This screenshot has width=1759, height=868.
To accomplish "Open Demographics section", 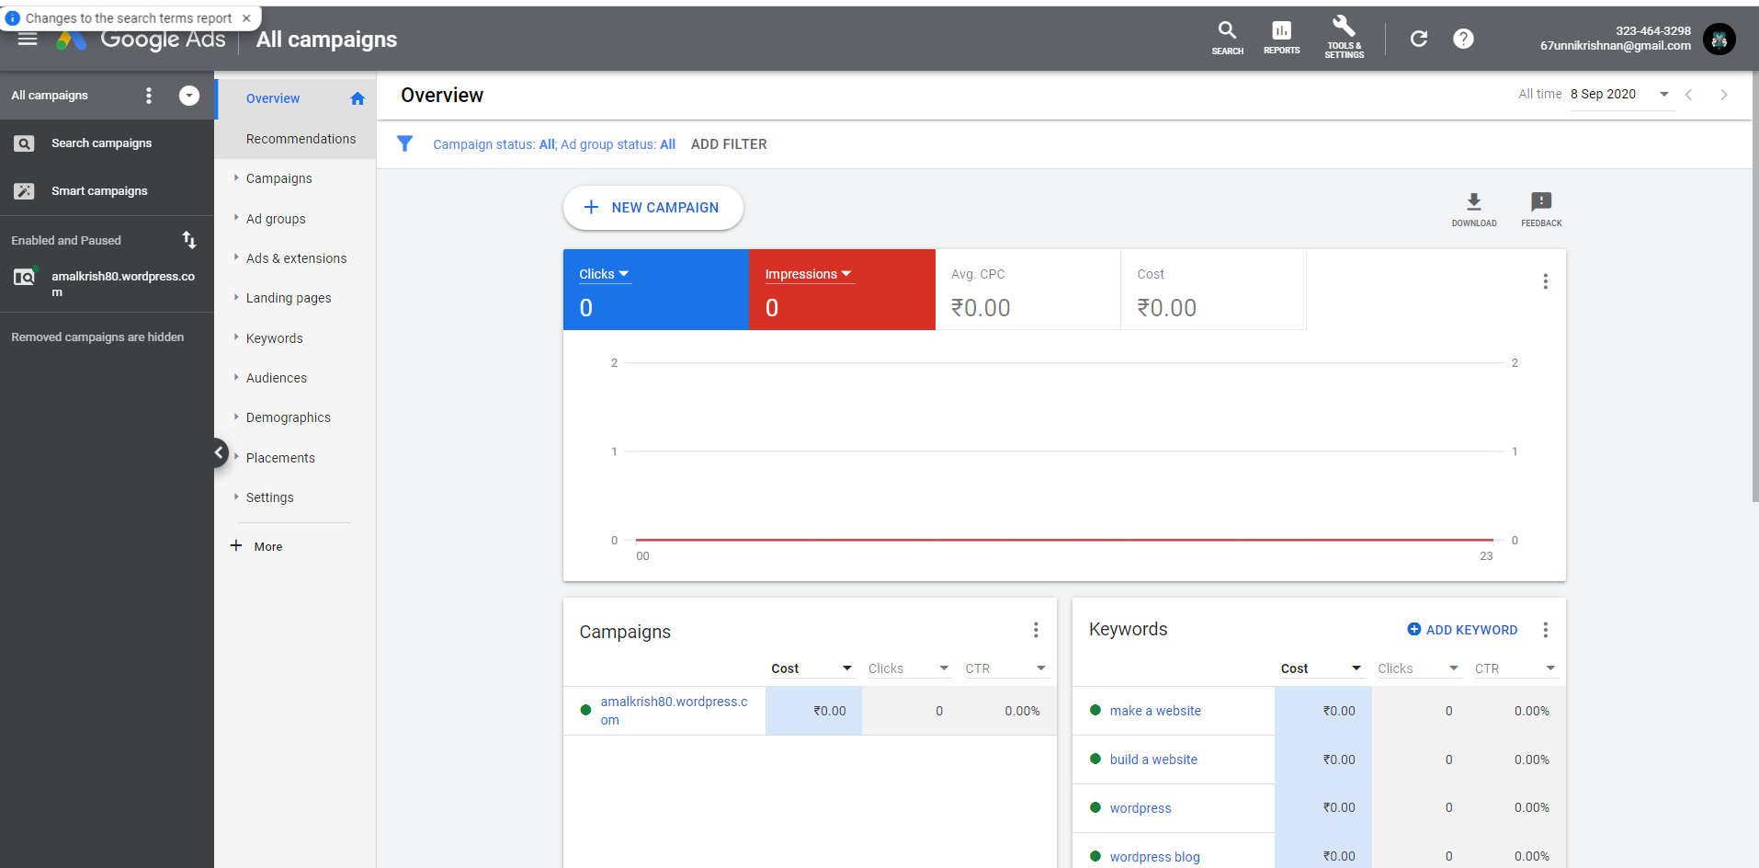I will pos(288,417).
